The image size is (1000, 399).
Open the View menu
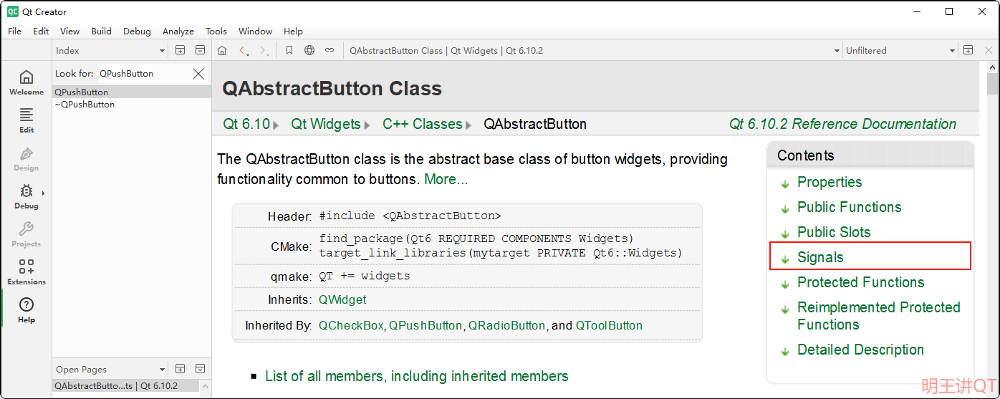70,31
